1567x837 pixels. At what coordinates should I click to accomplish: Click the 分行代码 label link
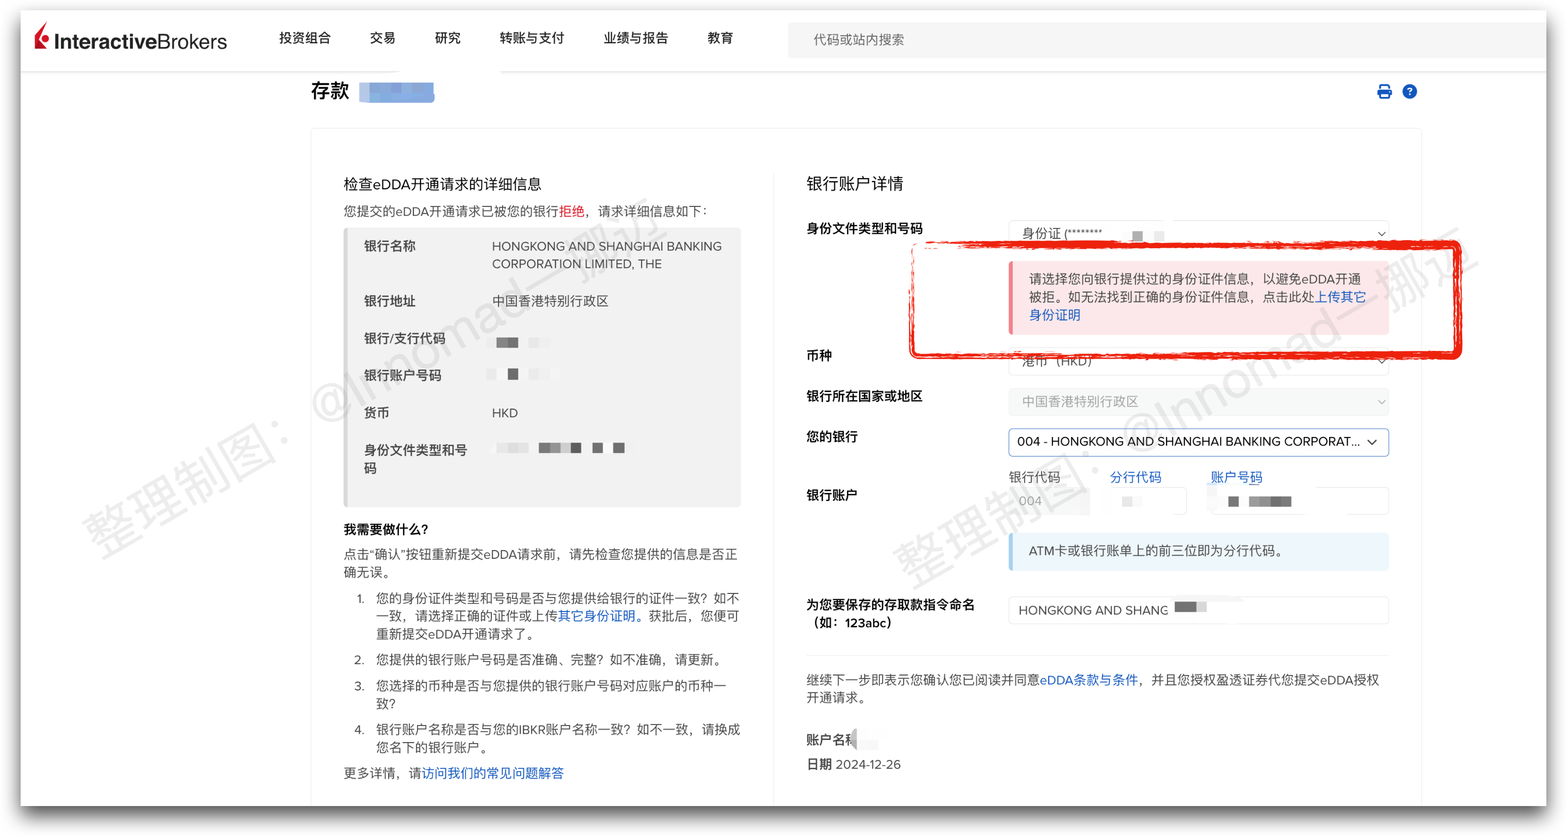(x=1135, y=477)
